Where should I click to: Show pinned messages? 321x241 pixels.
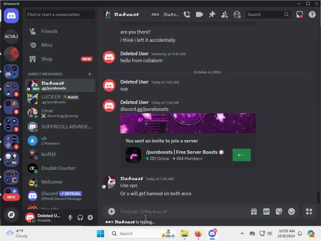coord(212,14)
